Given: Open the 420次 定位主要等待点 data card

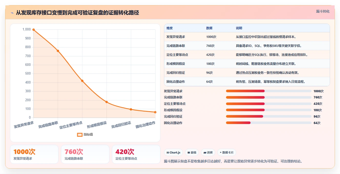Looking at the screenshot, I should [x=136, y=154].
